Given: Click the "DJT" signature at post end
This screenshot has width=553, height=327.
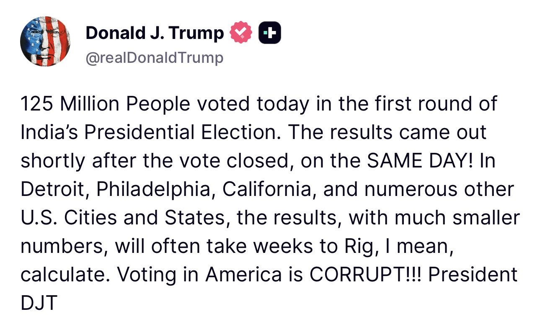Looking at the screenshot, I should [x=38, y=303].
